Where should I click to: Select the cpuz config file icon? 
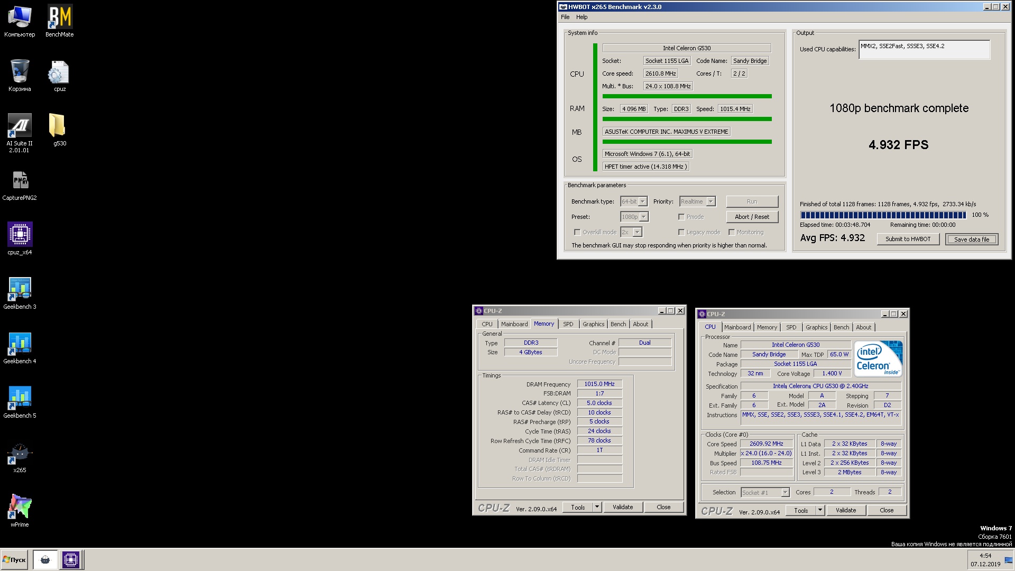tap(59, 76)
